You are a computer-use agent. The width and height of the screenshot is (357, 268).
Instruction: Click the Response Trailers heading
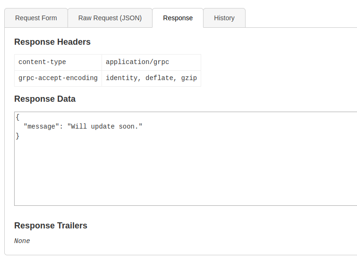(x=51, y=226)
